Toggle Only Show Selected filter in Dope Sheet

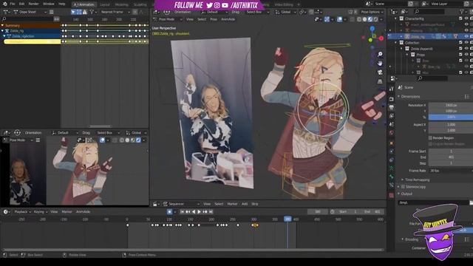[73, 12]
